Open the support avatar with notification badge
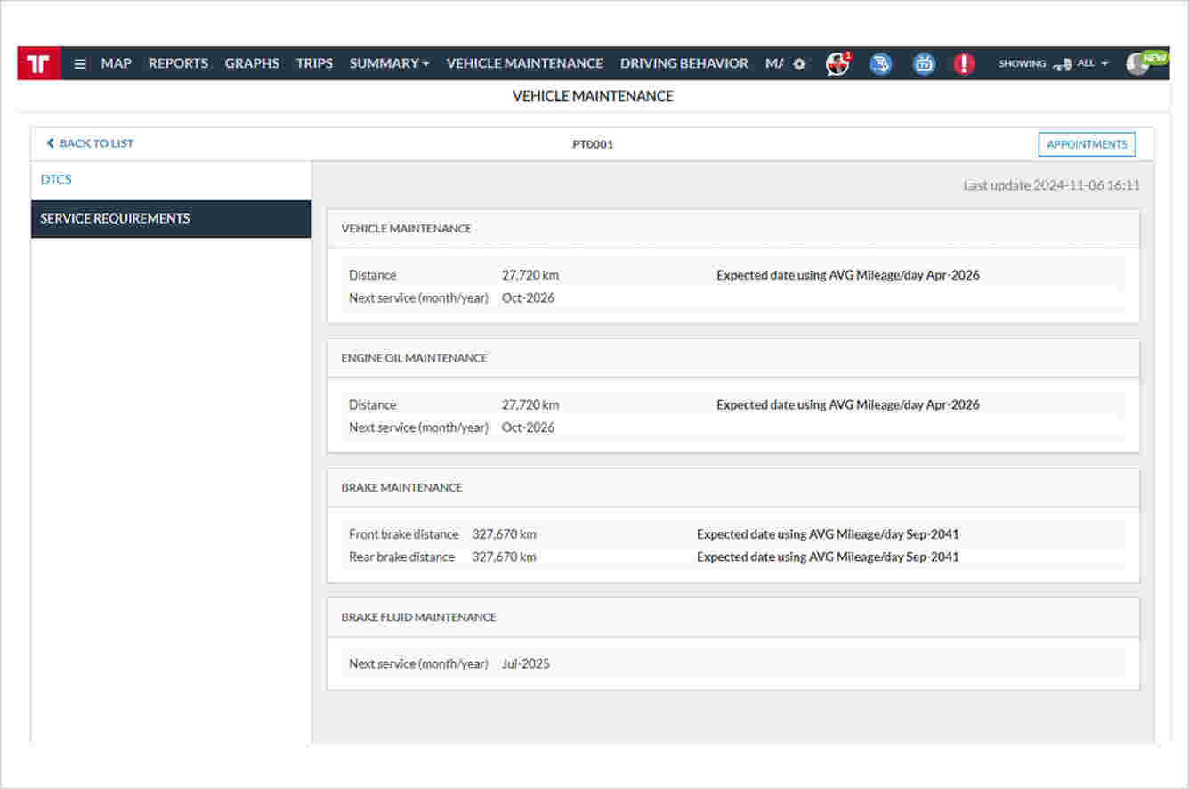This screenshot has height=789, width=1189. click(838, 63)
